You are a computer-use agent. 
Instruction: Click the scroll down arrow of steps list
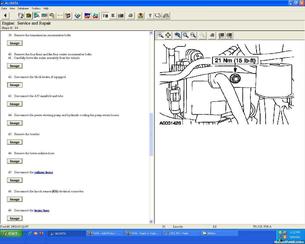pyautogui.click(x=151, y=221)
